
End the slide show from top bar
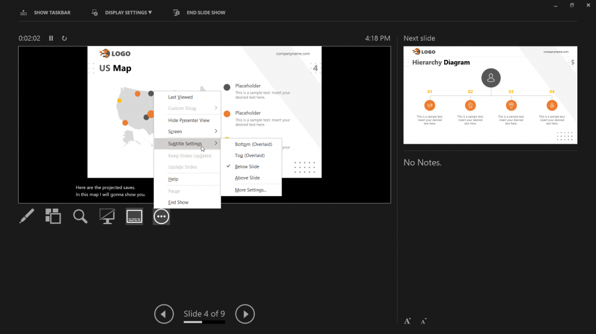tap(206, 13)
